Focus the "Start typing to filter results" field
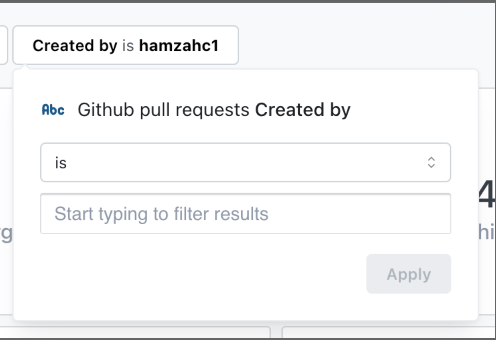The width and height of the screenshot is (496, 340). pos(245,214)
